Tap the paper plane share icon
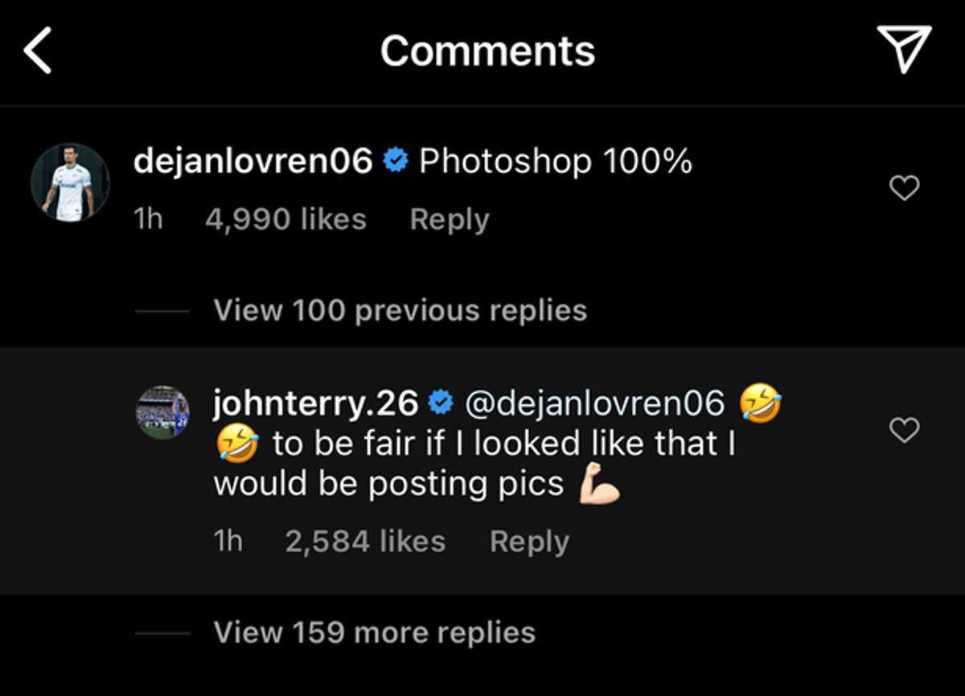 904,48
